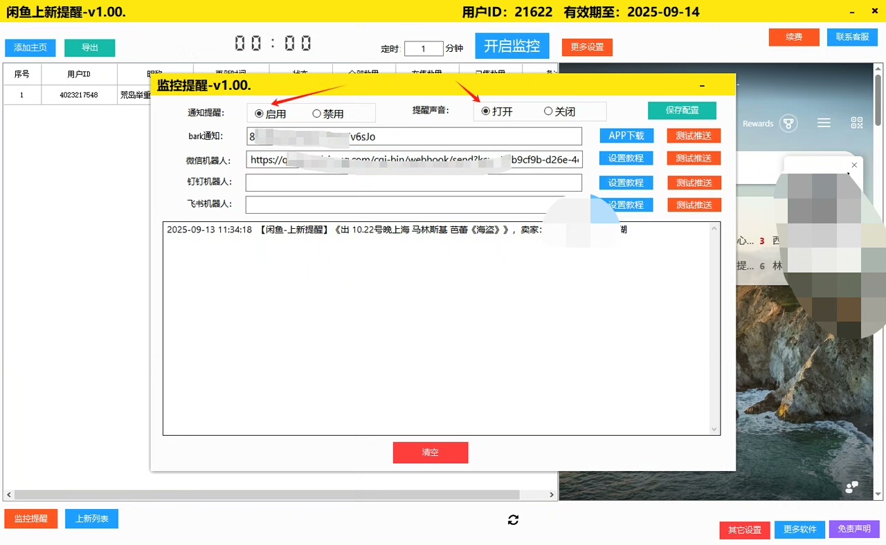Test push for 微信机器人
The image size is (886, 545).
pyautogui.click(x=694, y=158)
